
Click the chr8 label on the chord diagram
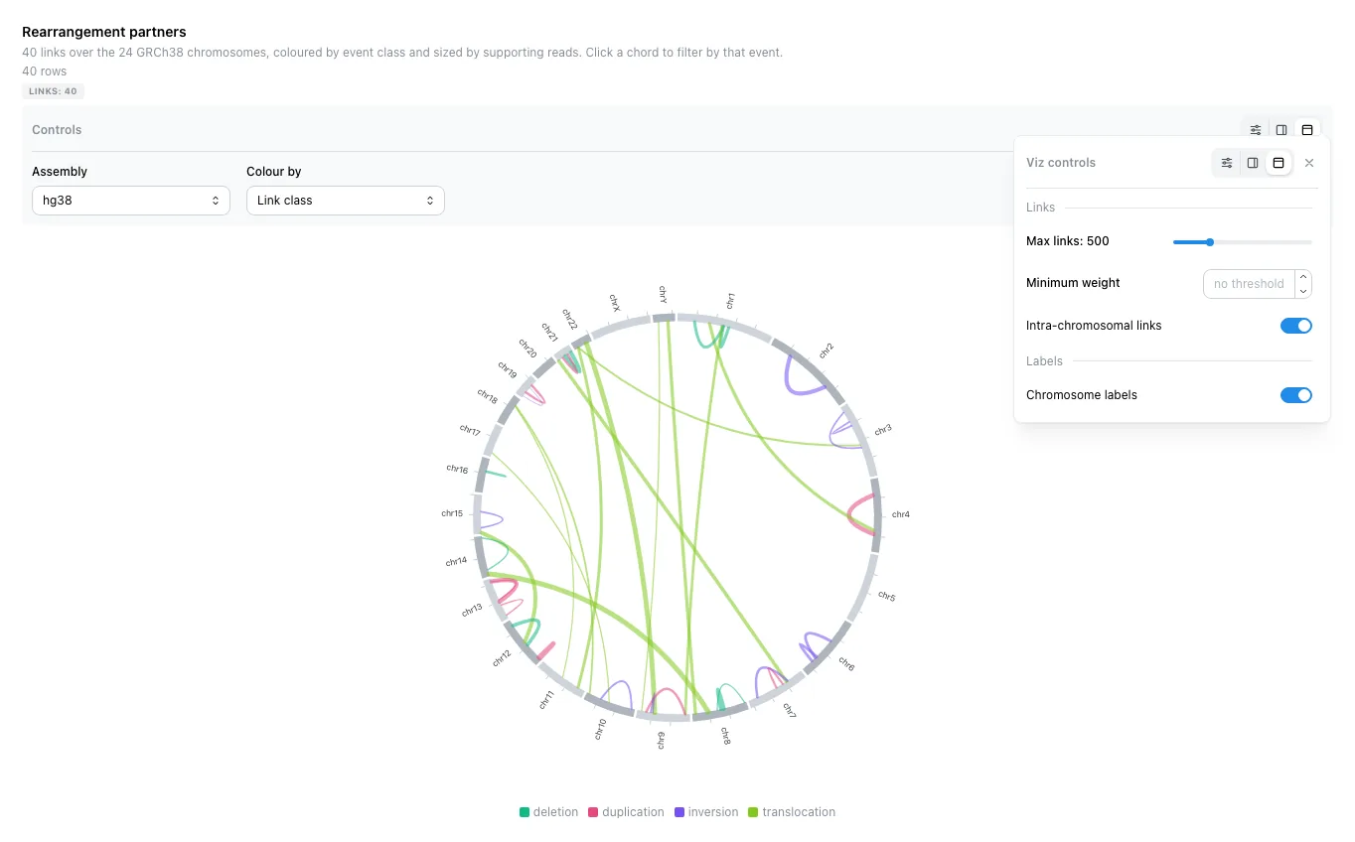pyautogui.click(x=725, y=736)
